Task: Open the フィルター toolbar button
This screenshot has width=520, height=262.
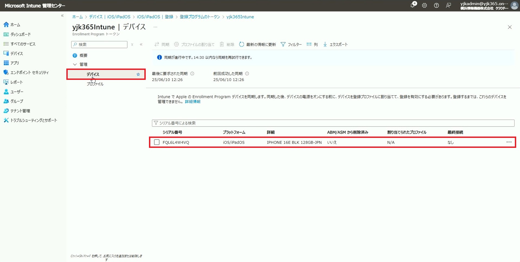Action: [x=291, y=45]
